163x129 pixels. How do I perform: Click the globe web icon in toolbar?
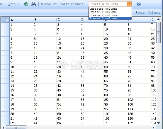(x=26, y=4)
